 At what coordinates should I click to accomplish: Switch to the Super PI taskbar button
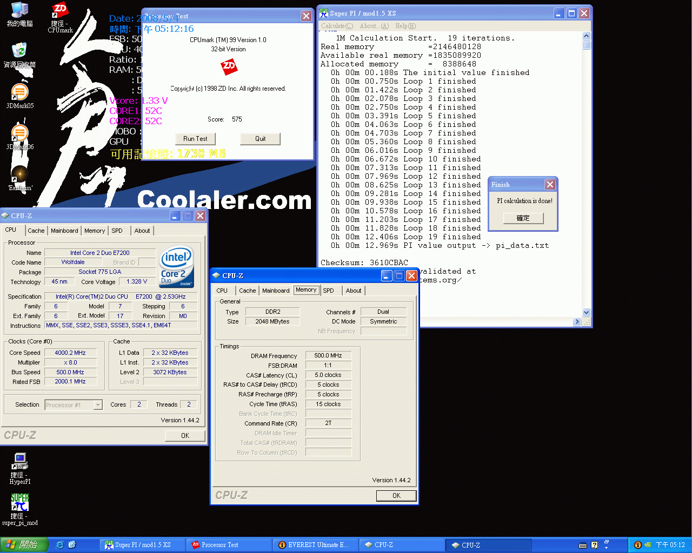(142, 545)
